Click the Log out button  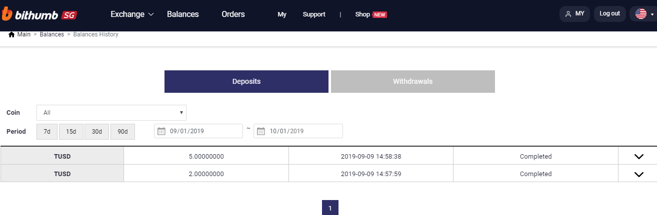pos(609,14)
